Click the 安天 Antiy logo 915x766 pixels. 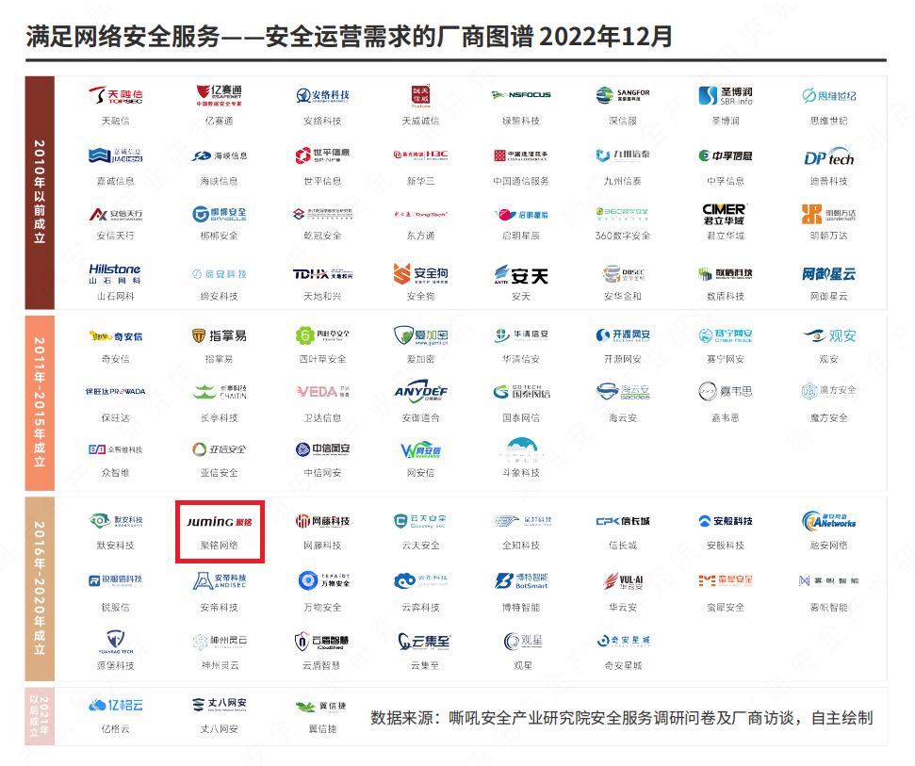click(x=521, y=275)
